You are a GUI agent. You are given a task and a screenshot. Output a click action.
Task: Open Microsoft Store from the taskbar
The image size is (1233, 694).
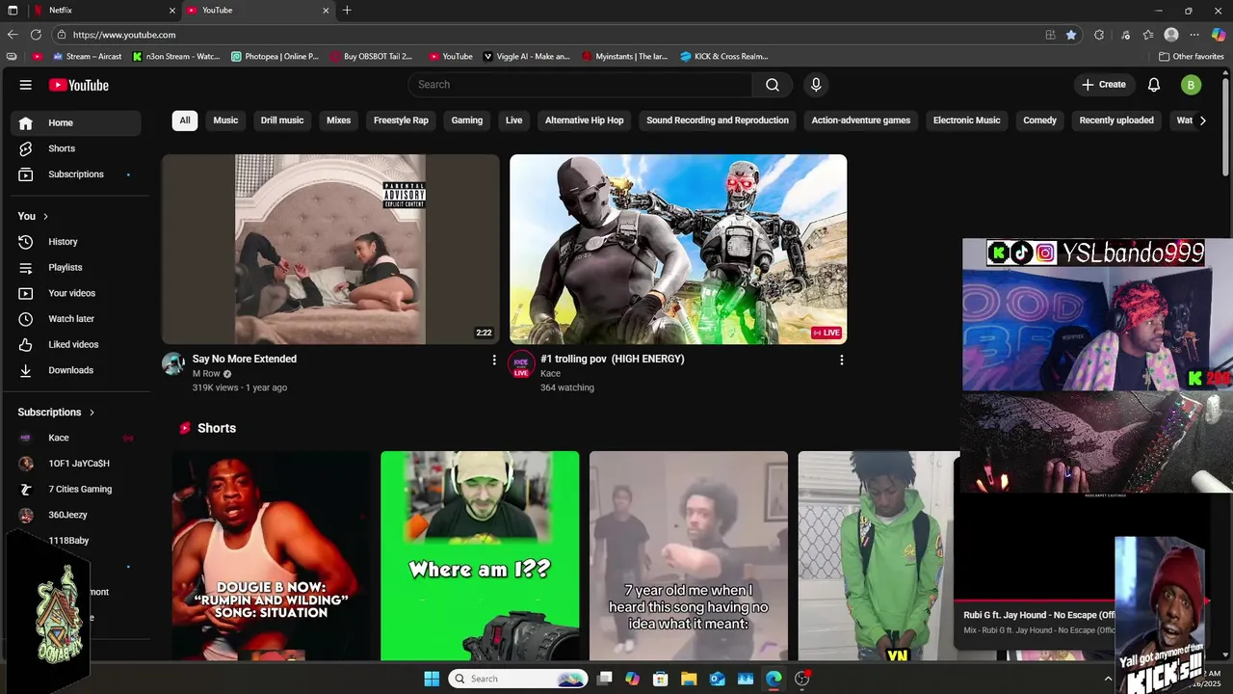(661, 679)
